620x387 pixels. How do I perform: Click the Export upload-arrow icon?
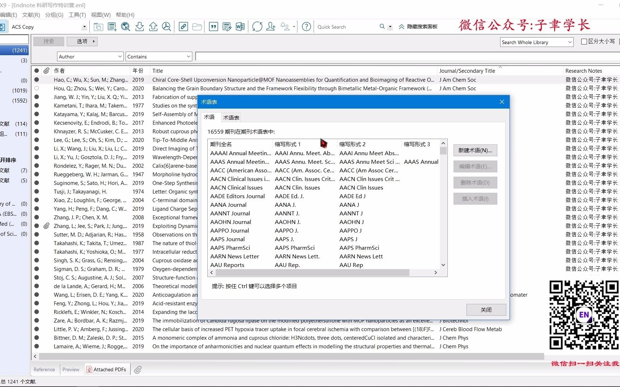[153, 27]
